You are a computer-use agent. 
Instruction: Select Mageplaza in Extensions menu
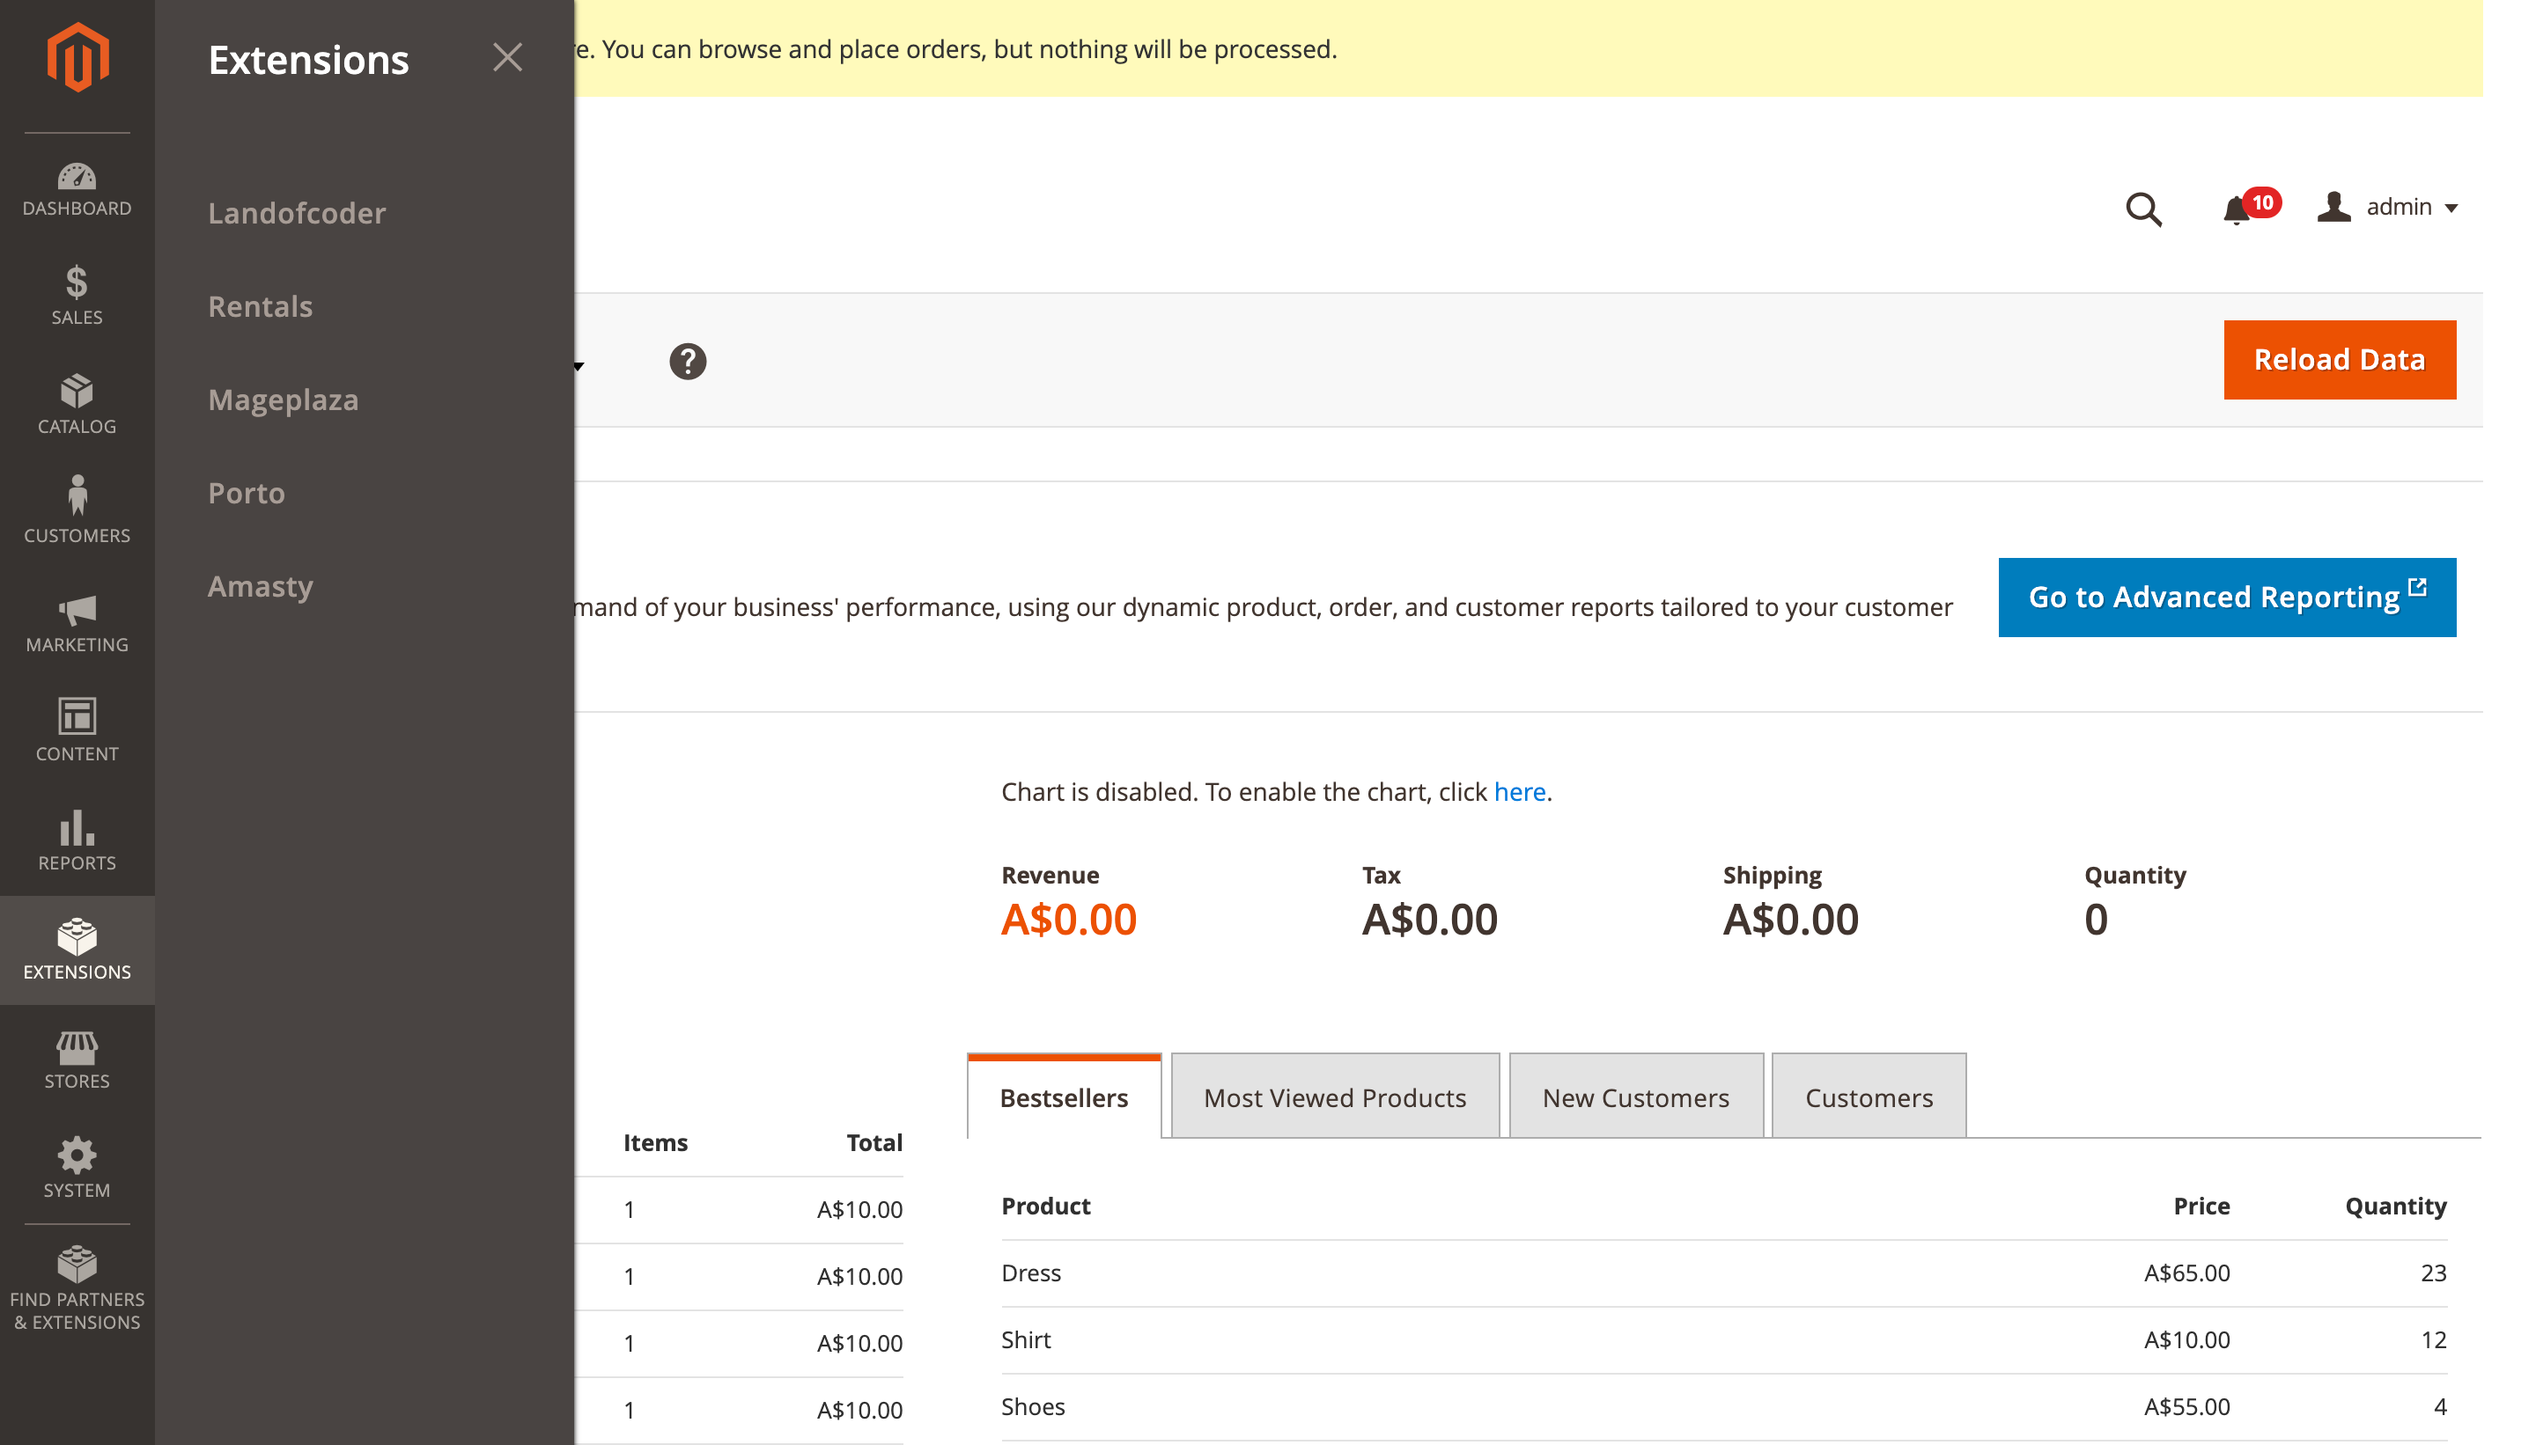(x=283, y=400)
